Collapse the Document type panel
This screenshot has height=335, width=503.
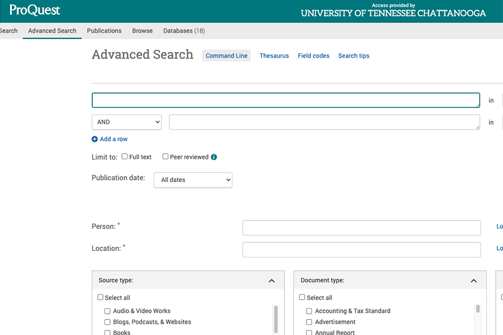tap(473, 281)
